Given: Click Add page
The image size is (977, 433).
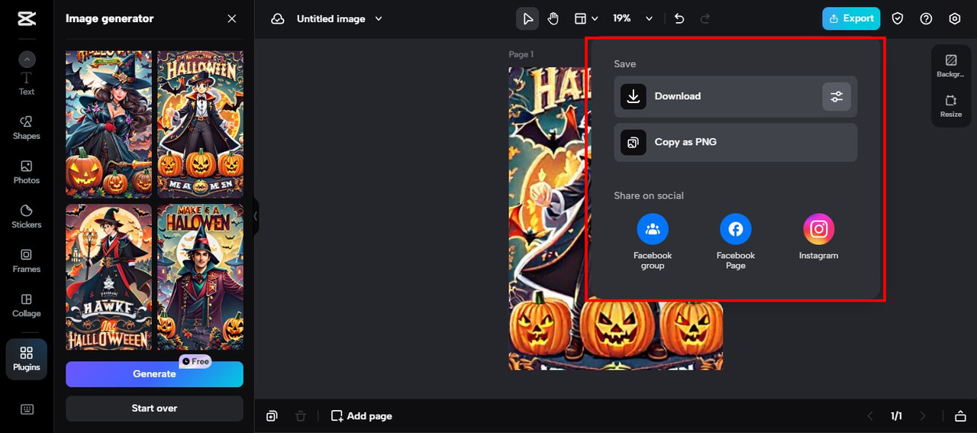Looking at the screenshot, I should [362, 416].
